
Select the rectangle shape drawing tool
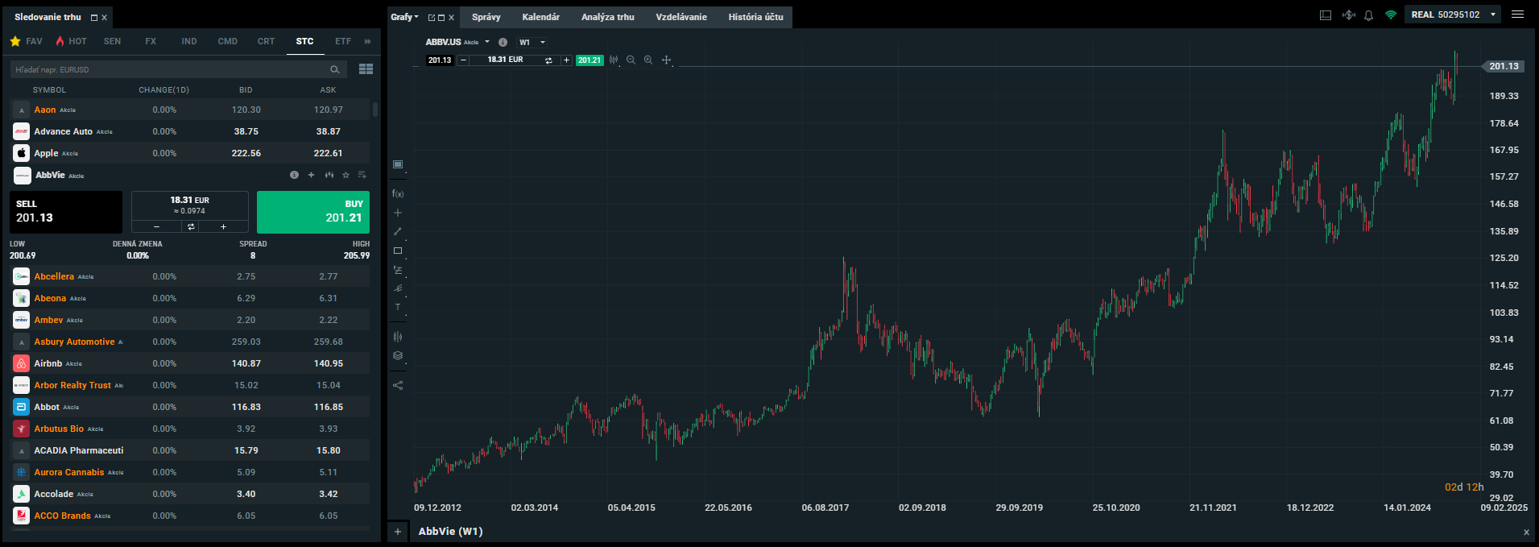tap(398, 251)
